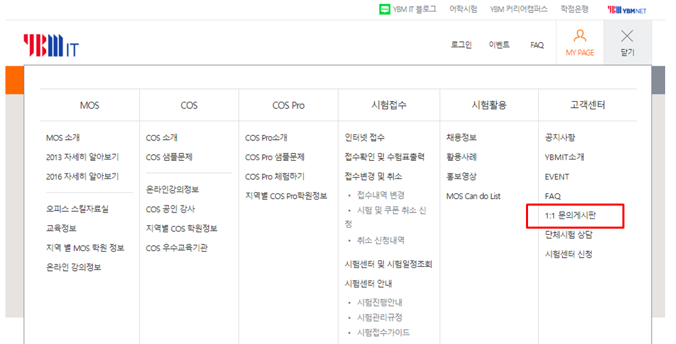The image size is (676, 344).
Task: Open YBMIT소개
Action: [x=564, y=157]
